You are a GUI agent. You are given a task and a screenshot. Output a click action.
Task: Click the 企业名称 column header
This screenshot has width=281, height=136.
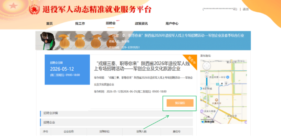[69, 131]
